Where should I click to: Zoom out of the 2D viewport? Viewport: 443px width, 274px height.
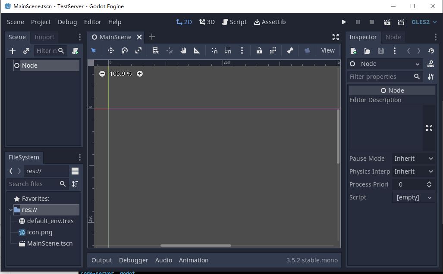point(102,74)
